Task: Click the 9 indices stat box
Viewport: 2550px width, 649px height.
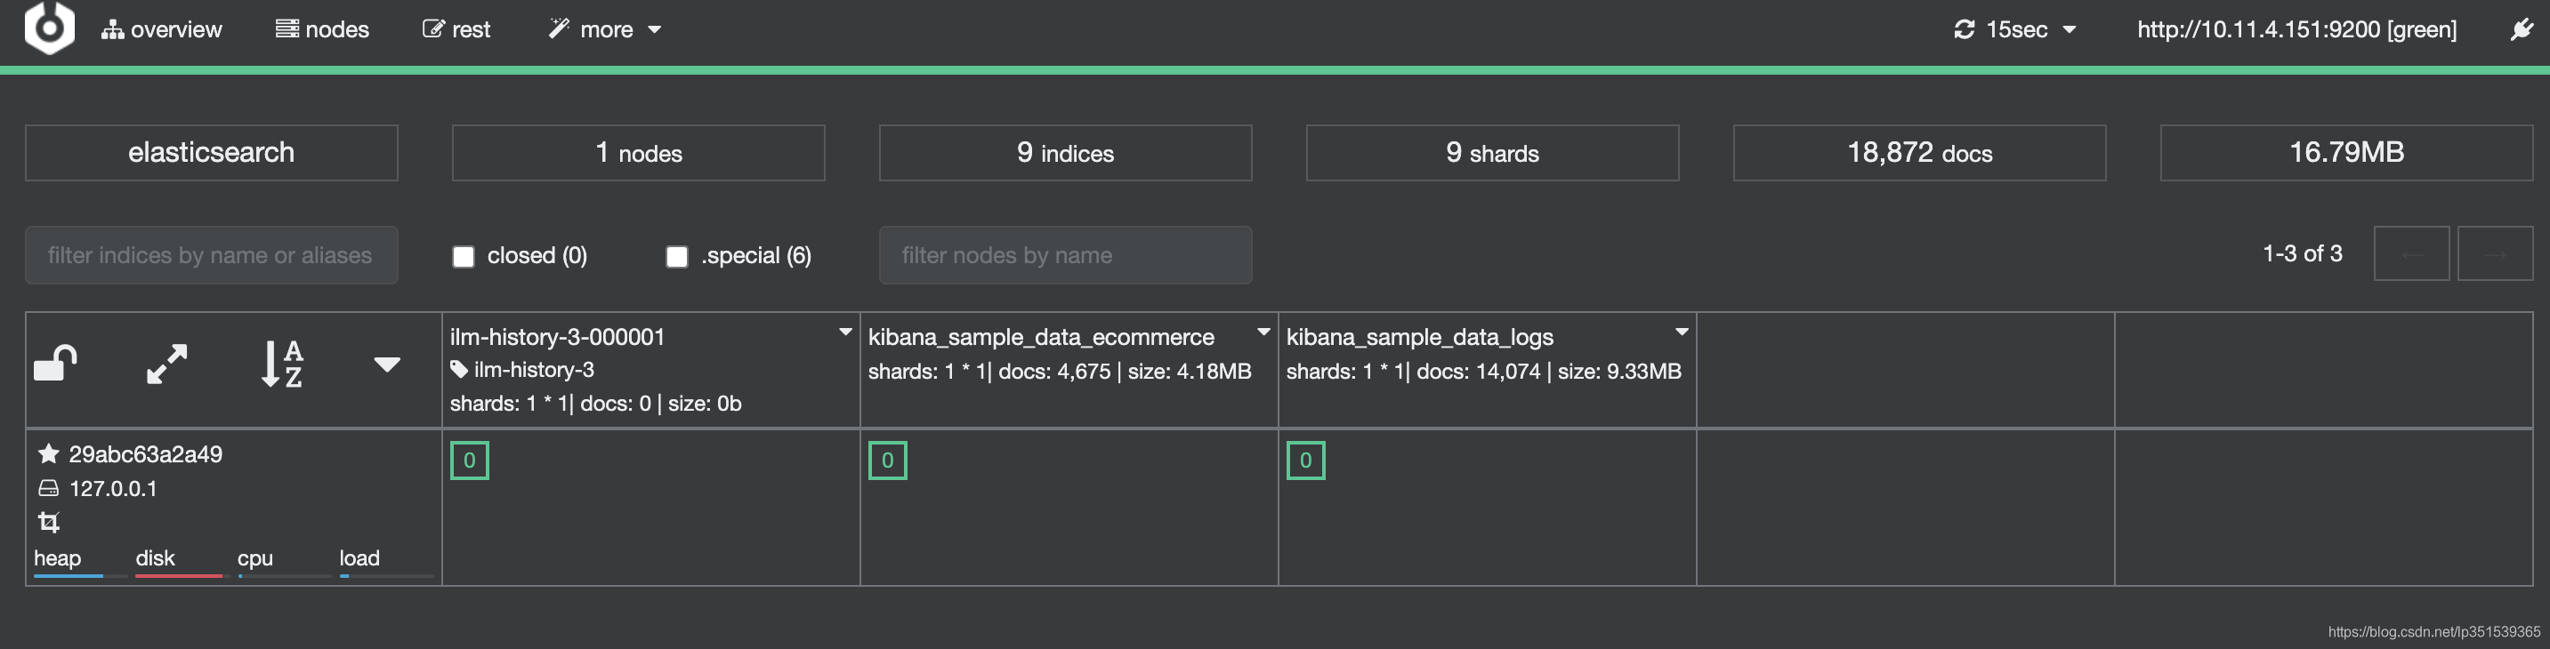Action: coord(1065,152)
